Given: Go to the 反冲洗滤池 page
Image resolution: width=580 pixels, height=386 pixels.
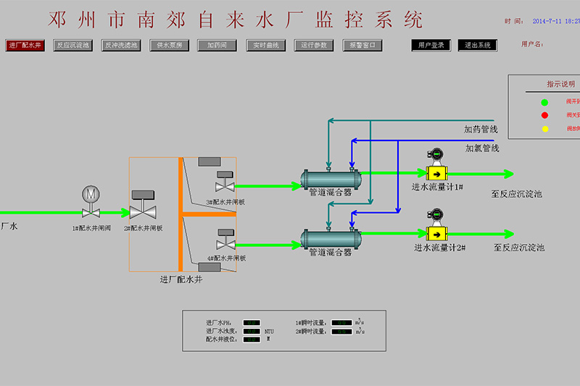Looking at the screenshot, I should pyautogui.click(x=121, y=45).
